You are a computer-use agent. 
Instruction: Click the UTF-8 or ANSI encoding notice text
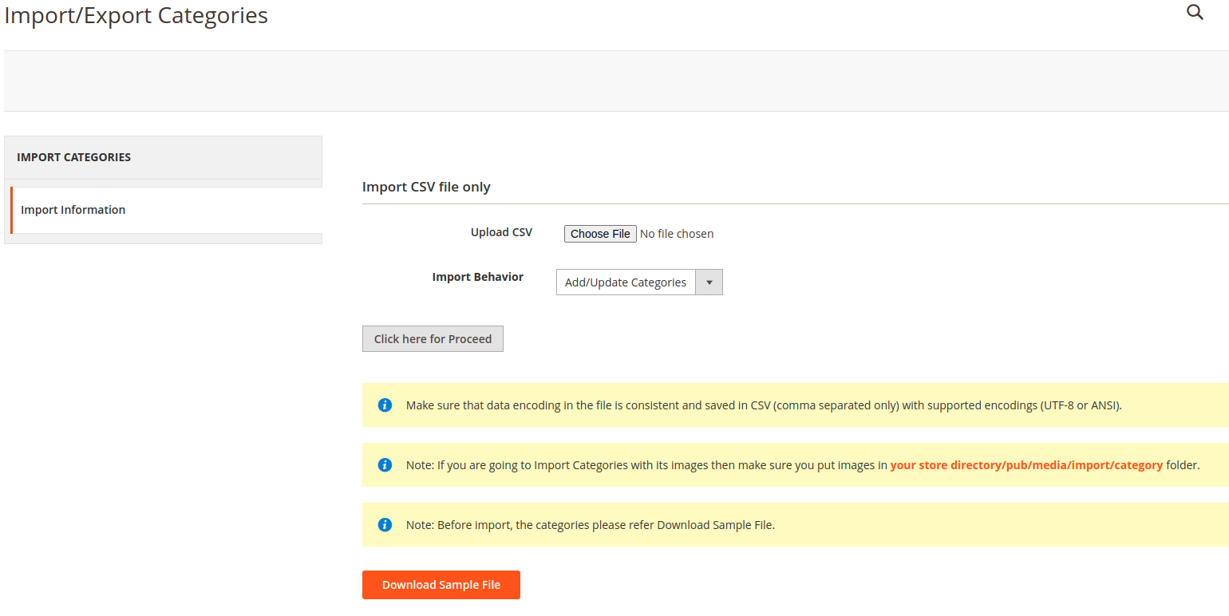[x=764, y=405]
